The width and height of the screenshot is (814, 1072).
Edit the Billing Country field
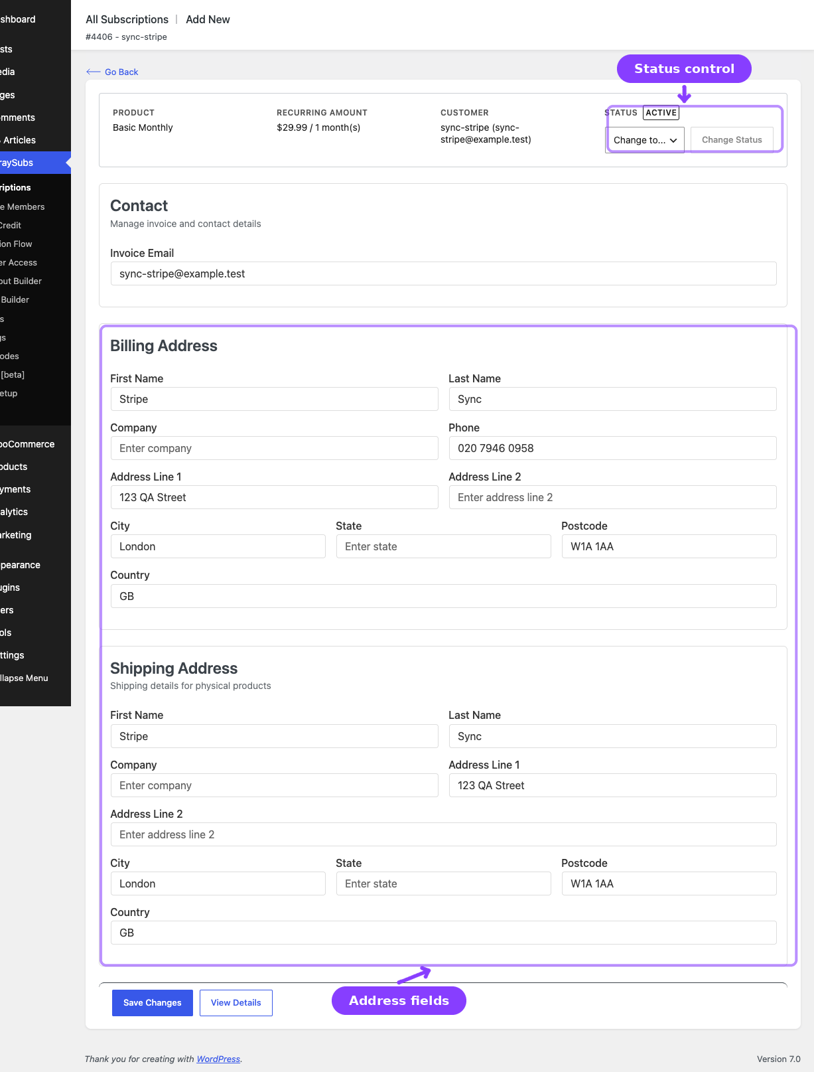point(443,596)
